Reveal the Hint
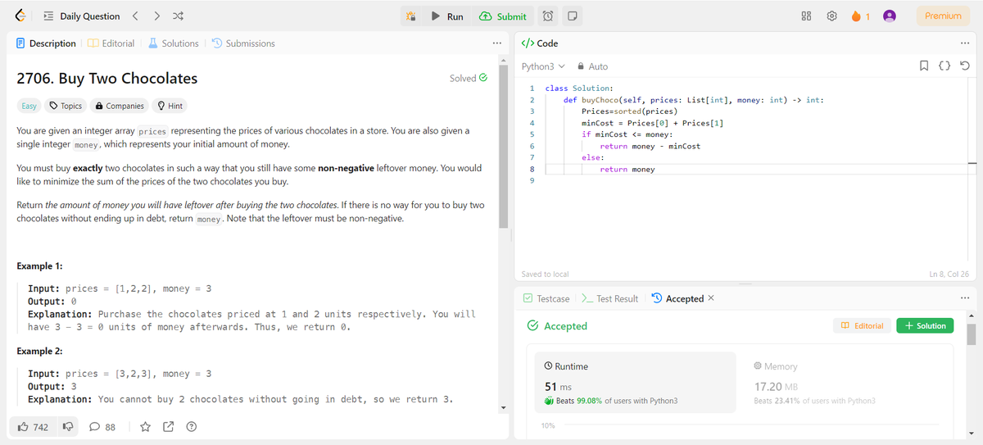This screenshot has height=445, width=983. [x=170, y=106]
